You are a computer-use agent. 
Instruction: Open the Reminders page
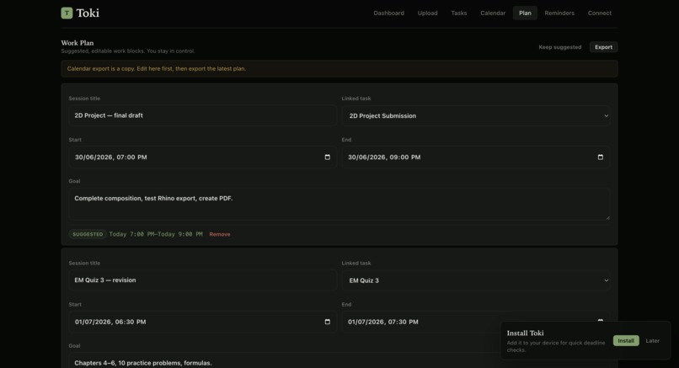point(559,13)
